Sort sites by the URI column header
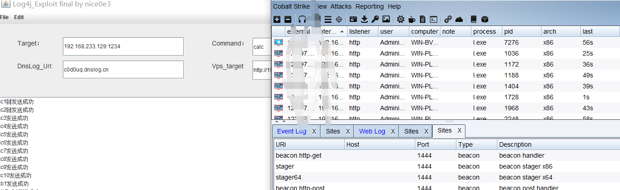The width and height of the screenshot is (620, 190). click(x=309, y=144)
